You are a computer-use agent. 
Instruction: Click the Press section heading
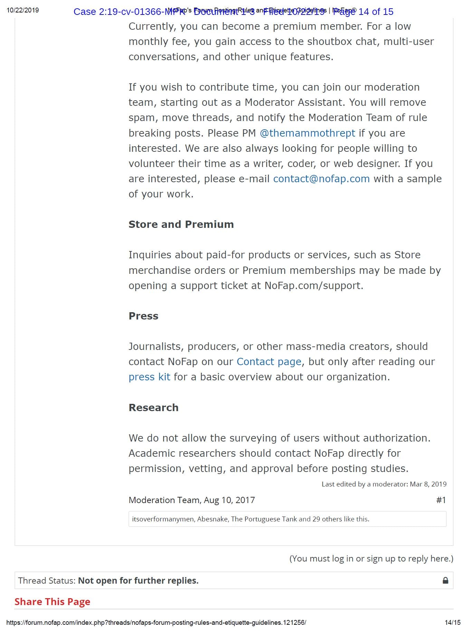pyautogui.click(x=143, y=316)
